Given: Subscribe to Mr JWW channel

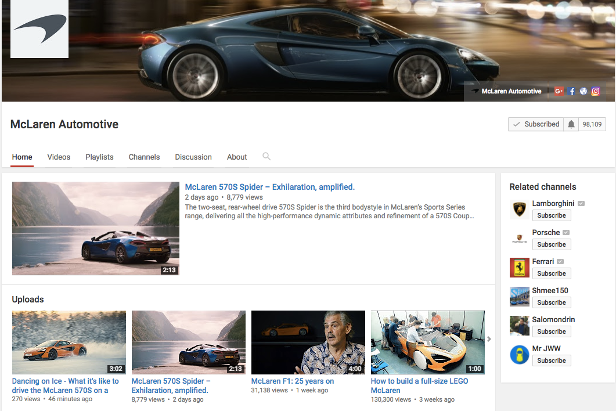Looking at the screenshot, I should 552,360.
